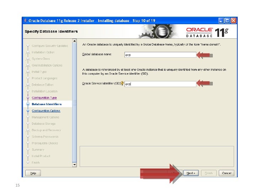Click the Help button
This screenshot has width=259, height=194.
(x=33, y=173)
